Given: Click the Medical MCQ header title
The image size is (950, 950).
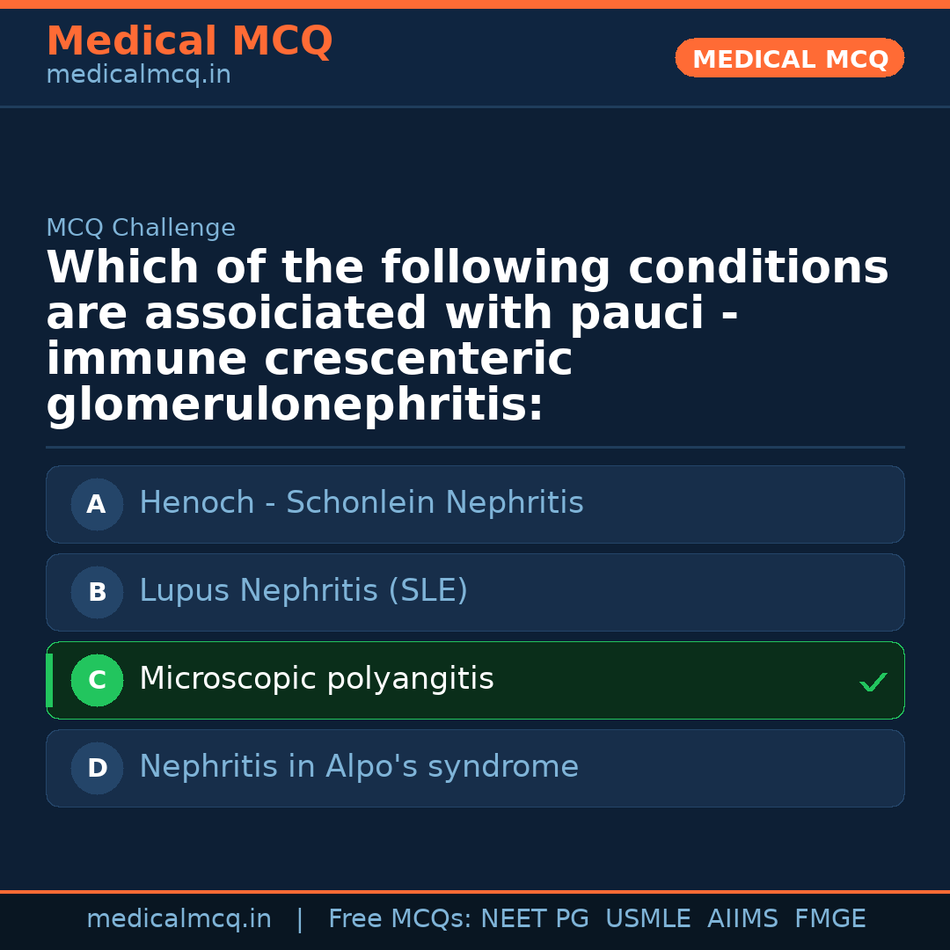Looking at the screenshot, I should 189,41.
